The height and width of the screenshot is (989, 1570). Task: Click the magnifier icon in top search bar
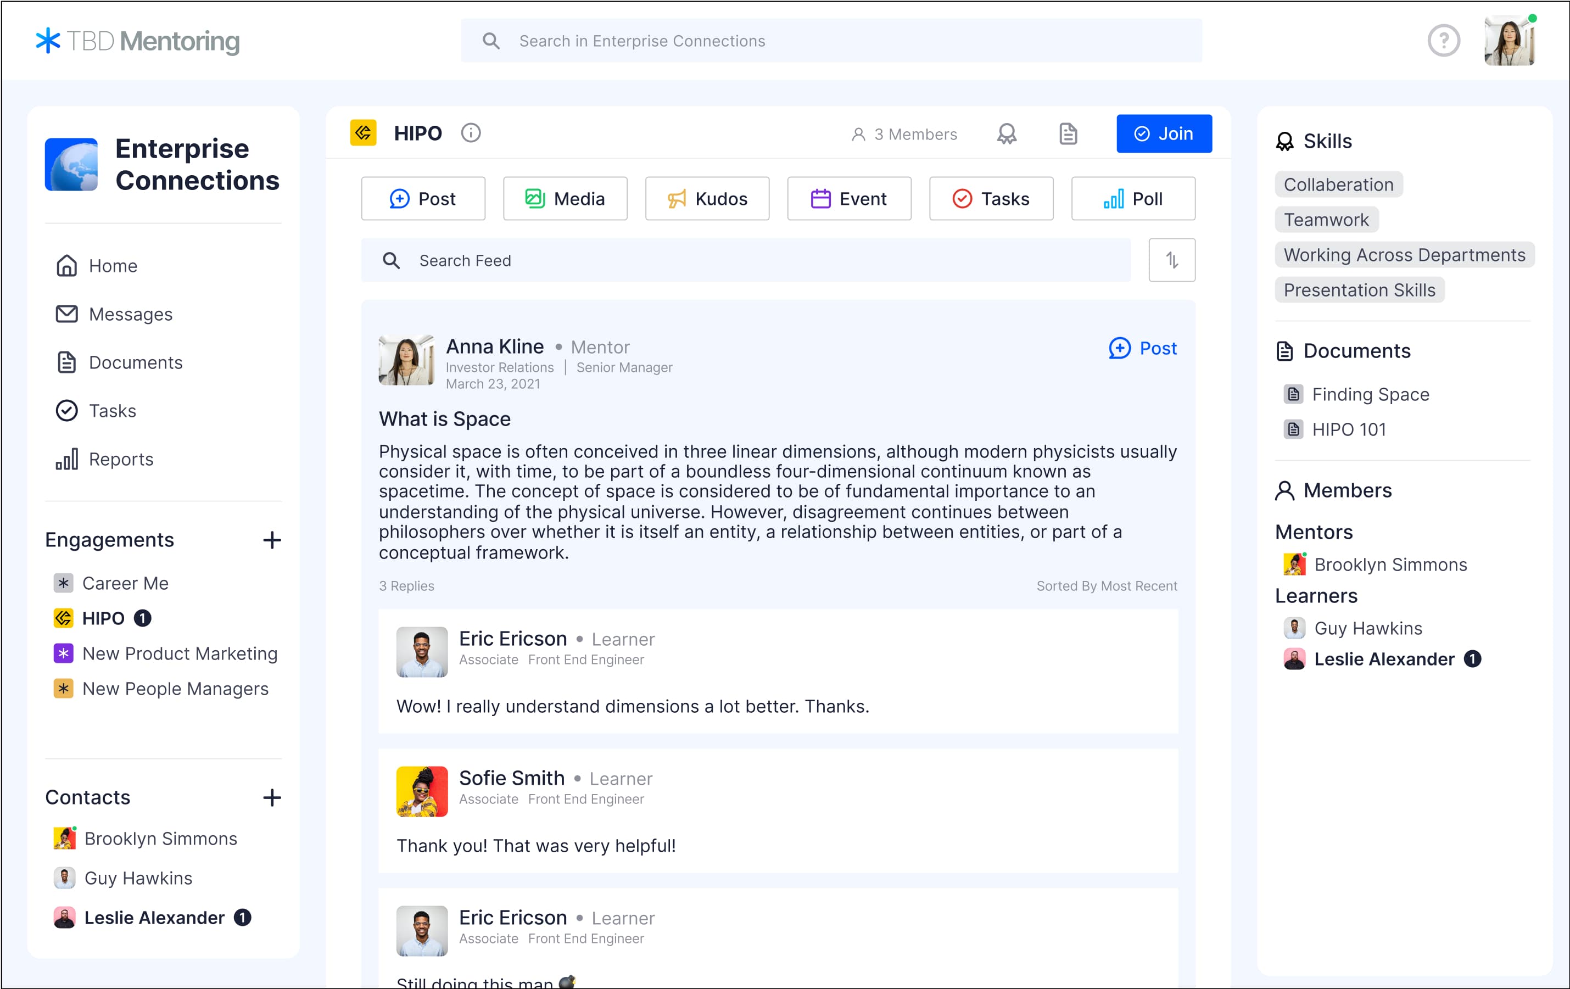491,41
